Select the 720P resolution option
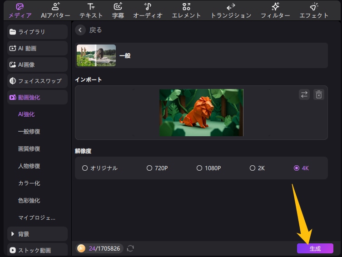342x257 pixels. coord(149,168)
